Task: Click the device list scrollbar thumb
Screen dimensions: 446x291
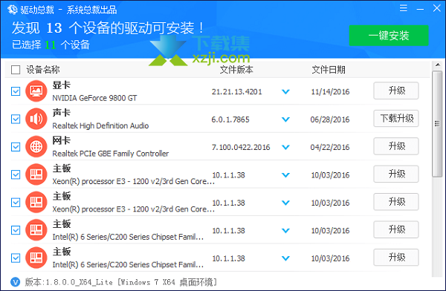Action: click(x=436, y=124)
